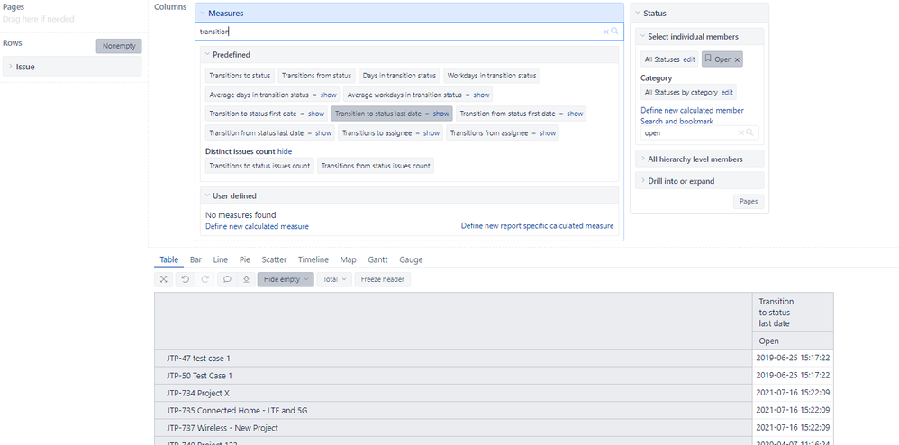899x445 pixels.
Task: Show formula for Average days in transition status
Action: 329,95
